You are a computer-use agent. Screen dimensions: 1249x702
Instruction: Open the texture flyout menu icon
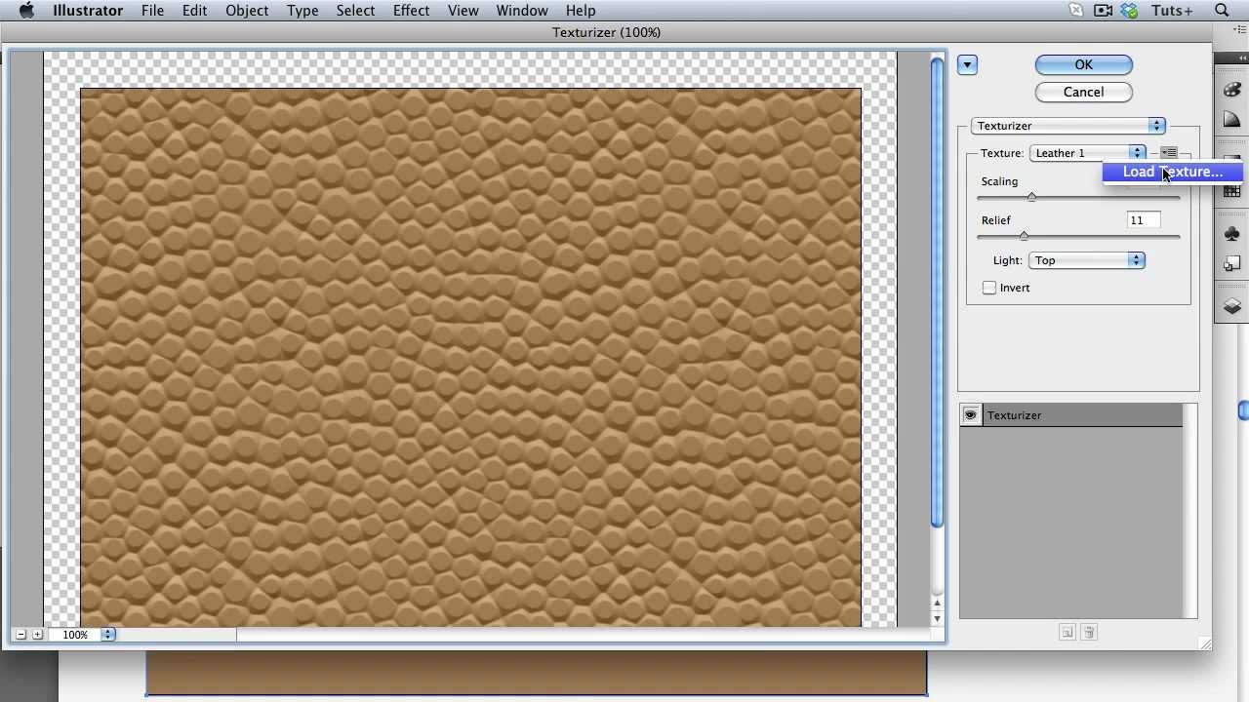[x=1169, y=153]
